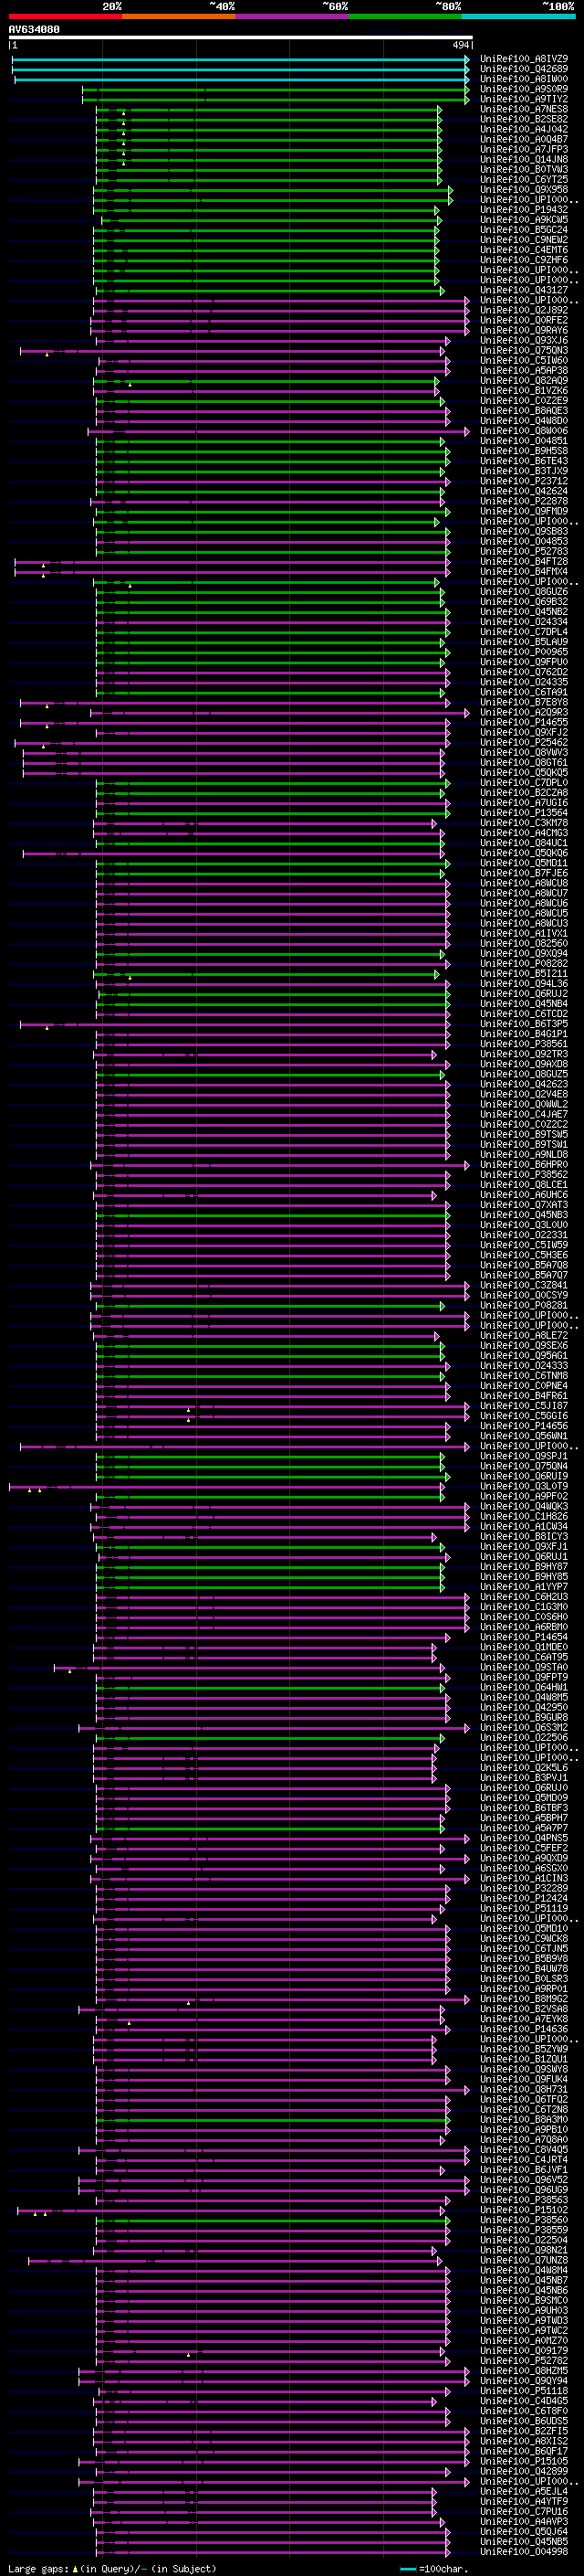Click hit label UniRef100_Q9X958

click(x=524, y=189)
